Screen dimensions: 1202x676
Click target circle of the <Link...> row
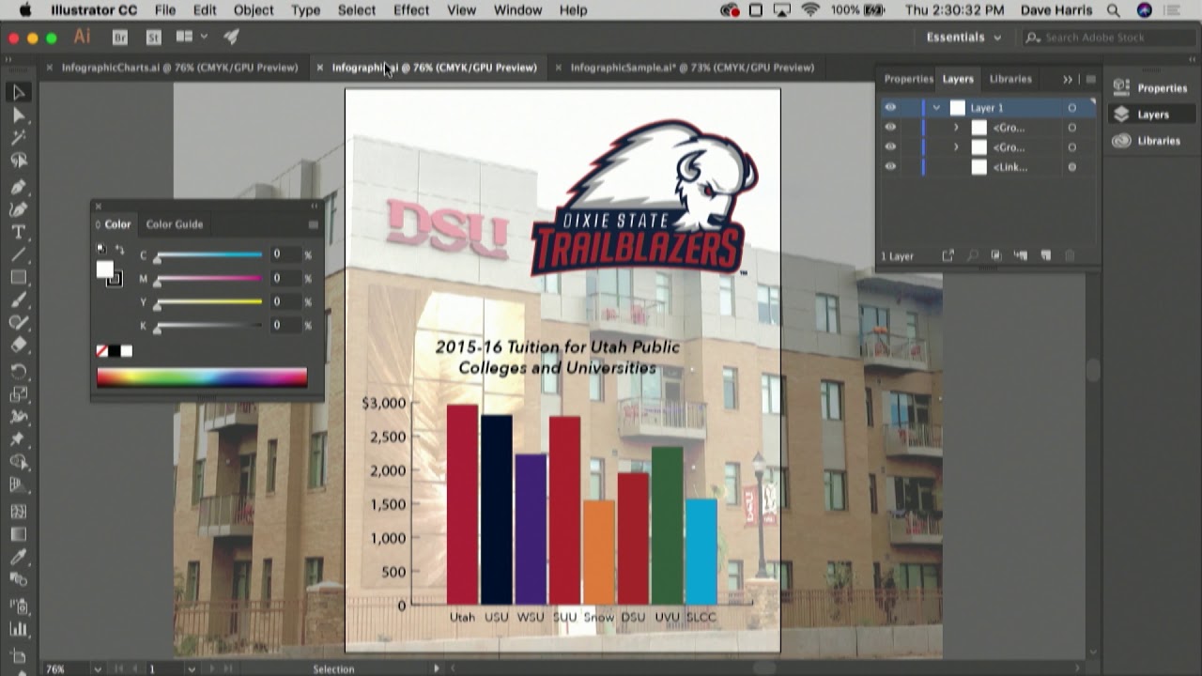coord(1071,167)
